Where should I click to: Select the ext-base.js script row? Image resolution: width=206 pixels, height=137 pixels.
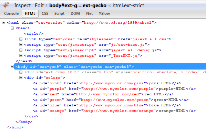pyautogui.click(x=87, y=45)
